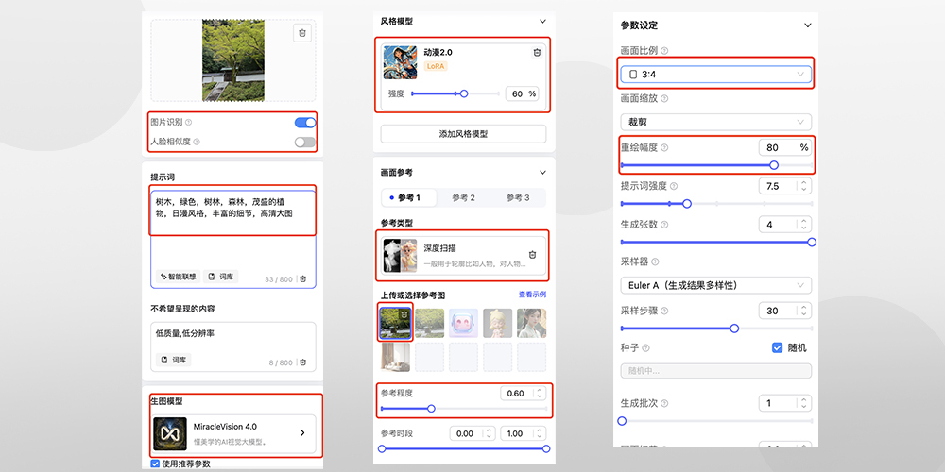
Task: Open help icon beside 采样器
Action: (x=655, y=261)
